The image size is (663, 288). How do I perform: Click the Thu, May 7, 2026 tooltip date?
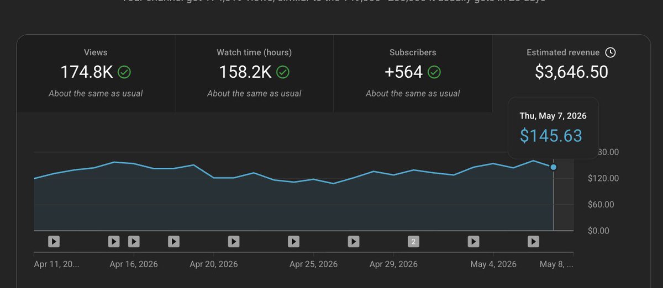coord(553,116)
